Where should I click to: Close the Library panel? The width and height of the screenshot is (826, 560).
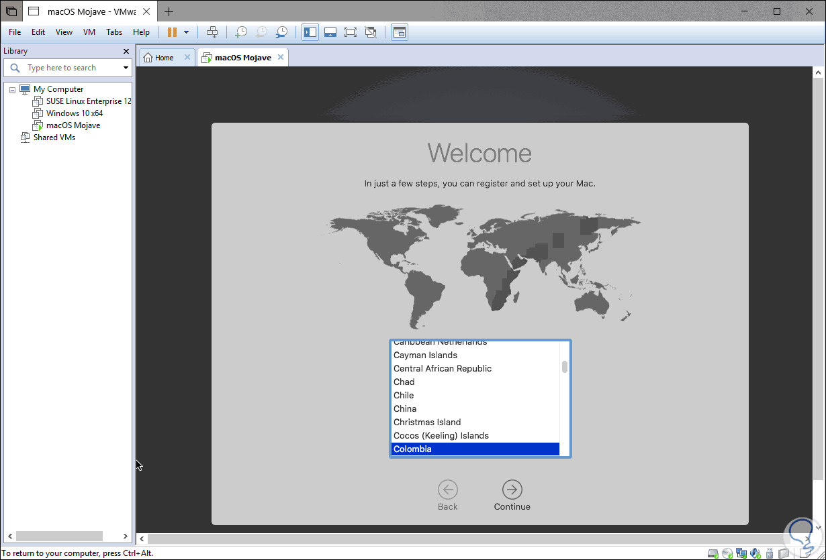point(126,51)
